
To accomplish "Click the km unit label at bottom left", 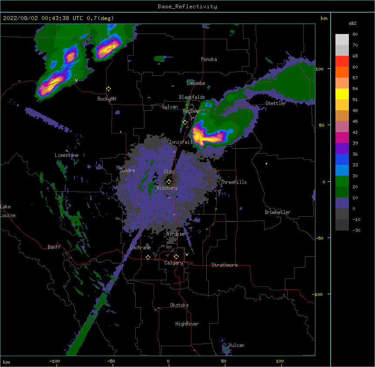I will (x=7, y=362).
